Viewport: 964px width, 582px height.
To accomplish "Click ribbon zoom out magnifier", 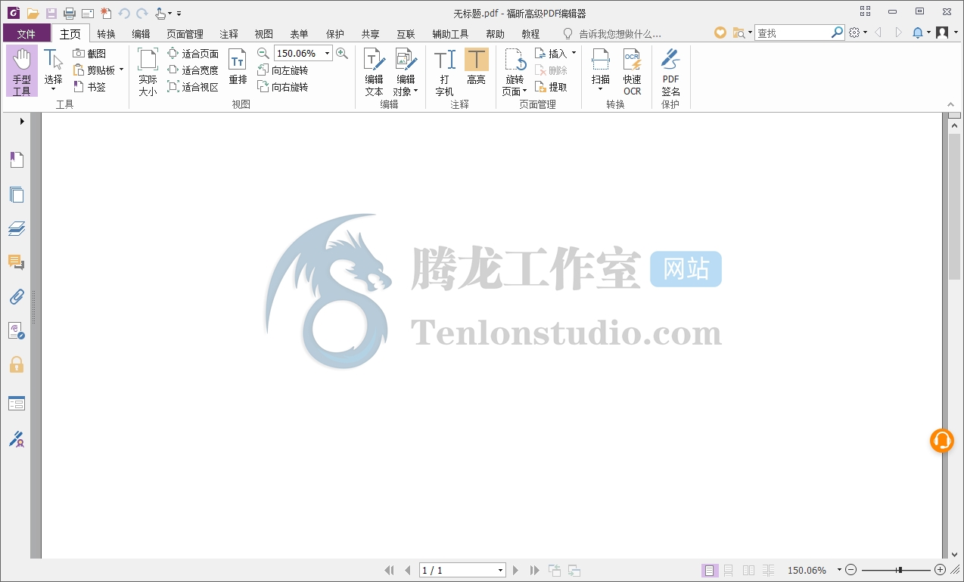I will [263, 53].
